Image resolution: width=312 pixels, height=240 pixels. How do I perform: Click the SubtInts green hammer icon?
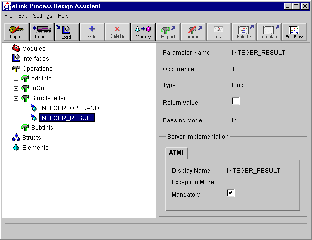pos(25,128)
